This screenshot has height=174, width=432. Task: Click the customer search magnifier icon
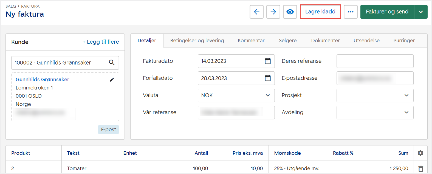(112, 63)
